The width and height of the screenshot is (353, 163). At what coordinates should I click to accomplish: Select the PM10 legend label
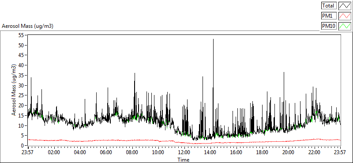point(329,26)
